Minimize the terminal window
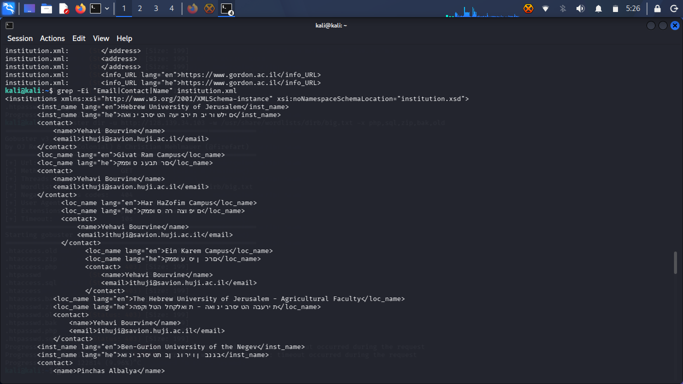 (x=651, y=25)
